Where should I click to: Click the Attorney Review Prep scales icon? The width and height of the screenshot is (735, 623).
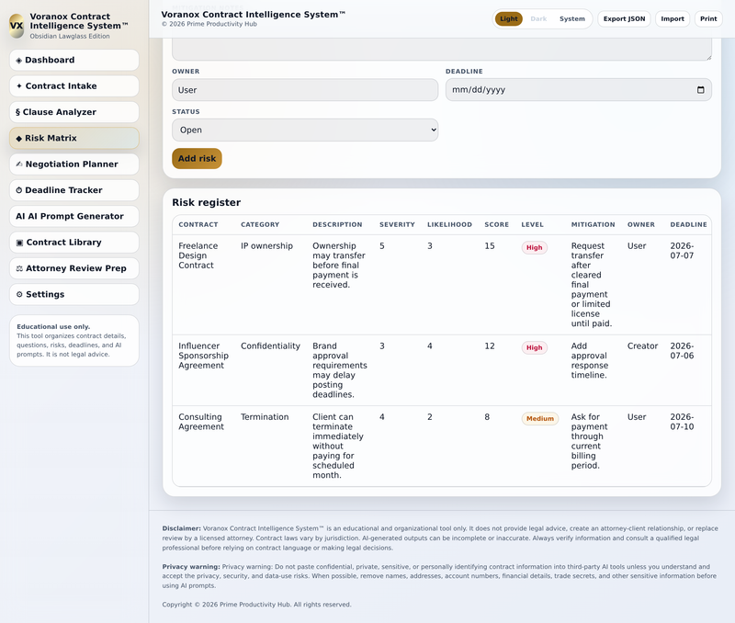(19, 268)
